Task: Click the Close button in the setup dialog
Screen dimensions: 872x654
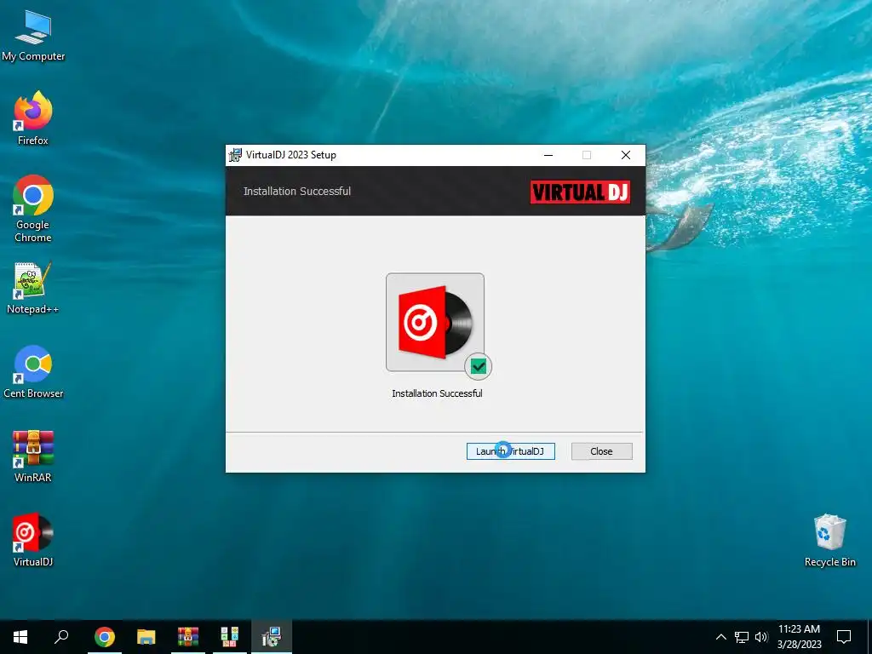Action: [x=601, y=451]
